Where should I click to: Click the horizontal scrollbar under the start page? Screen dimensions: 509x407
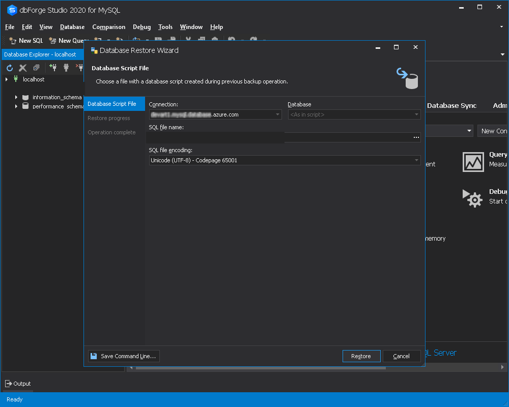pos(261,367)
